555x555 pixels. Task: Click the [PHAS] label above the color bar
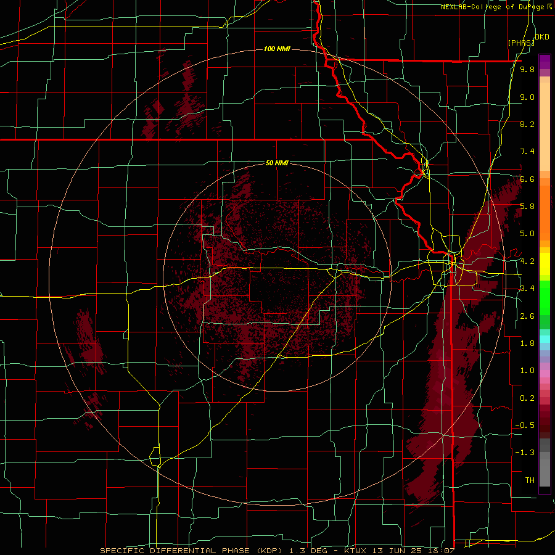tap(521, 43)
